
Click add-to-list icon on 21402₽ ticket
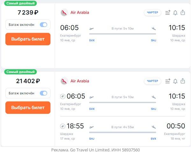168,81
